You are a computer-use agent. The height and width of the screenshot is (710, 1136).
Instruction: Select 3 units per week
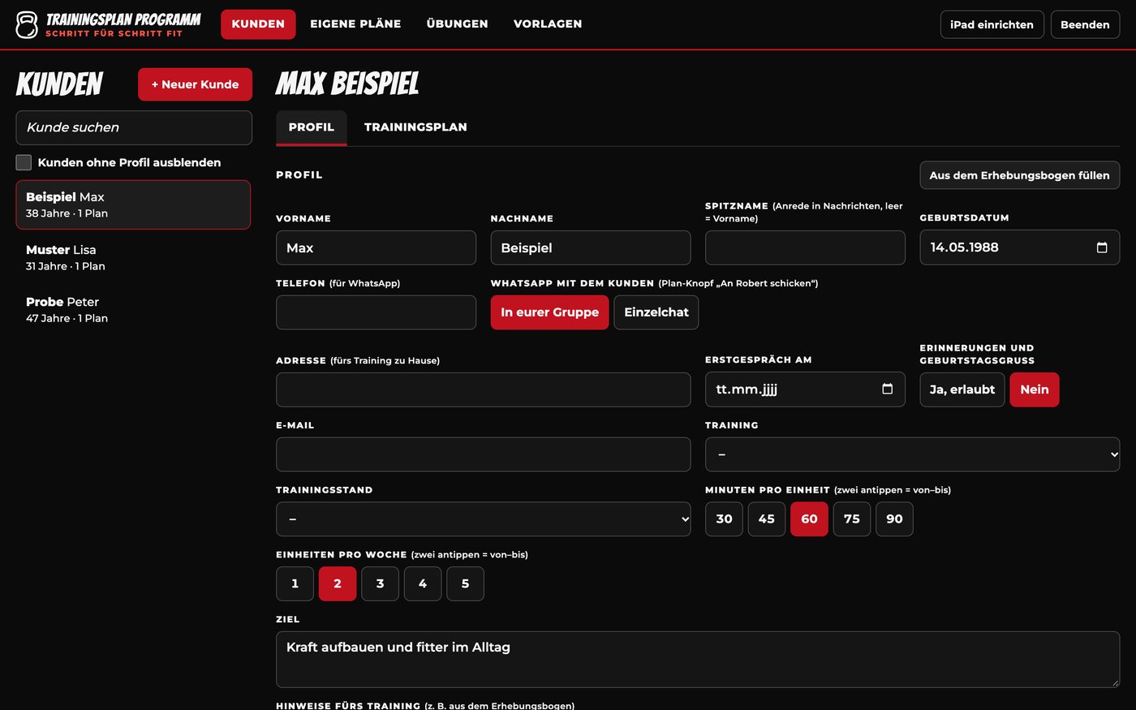pyautogui.click(x=380, y=583)
